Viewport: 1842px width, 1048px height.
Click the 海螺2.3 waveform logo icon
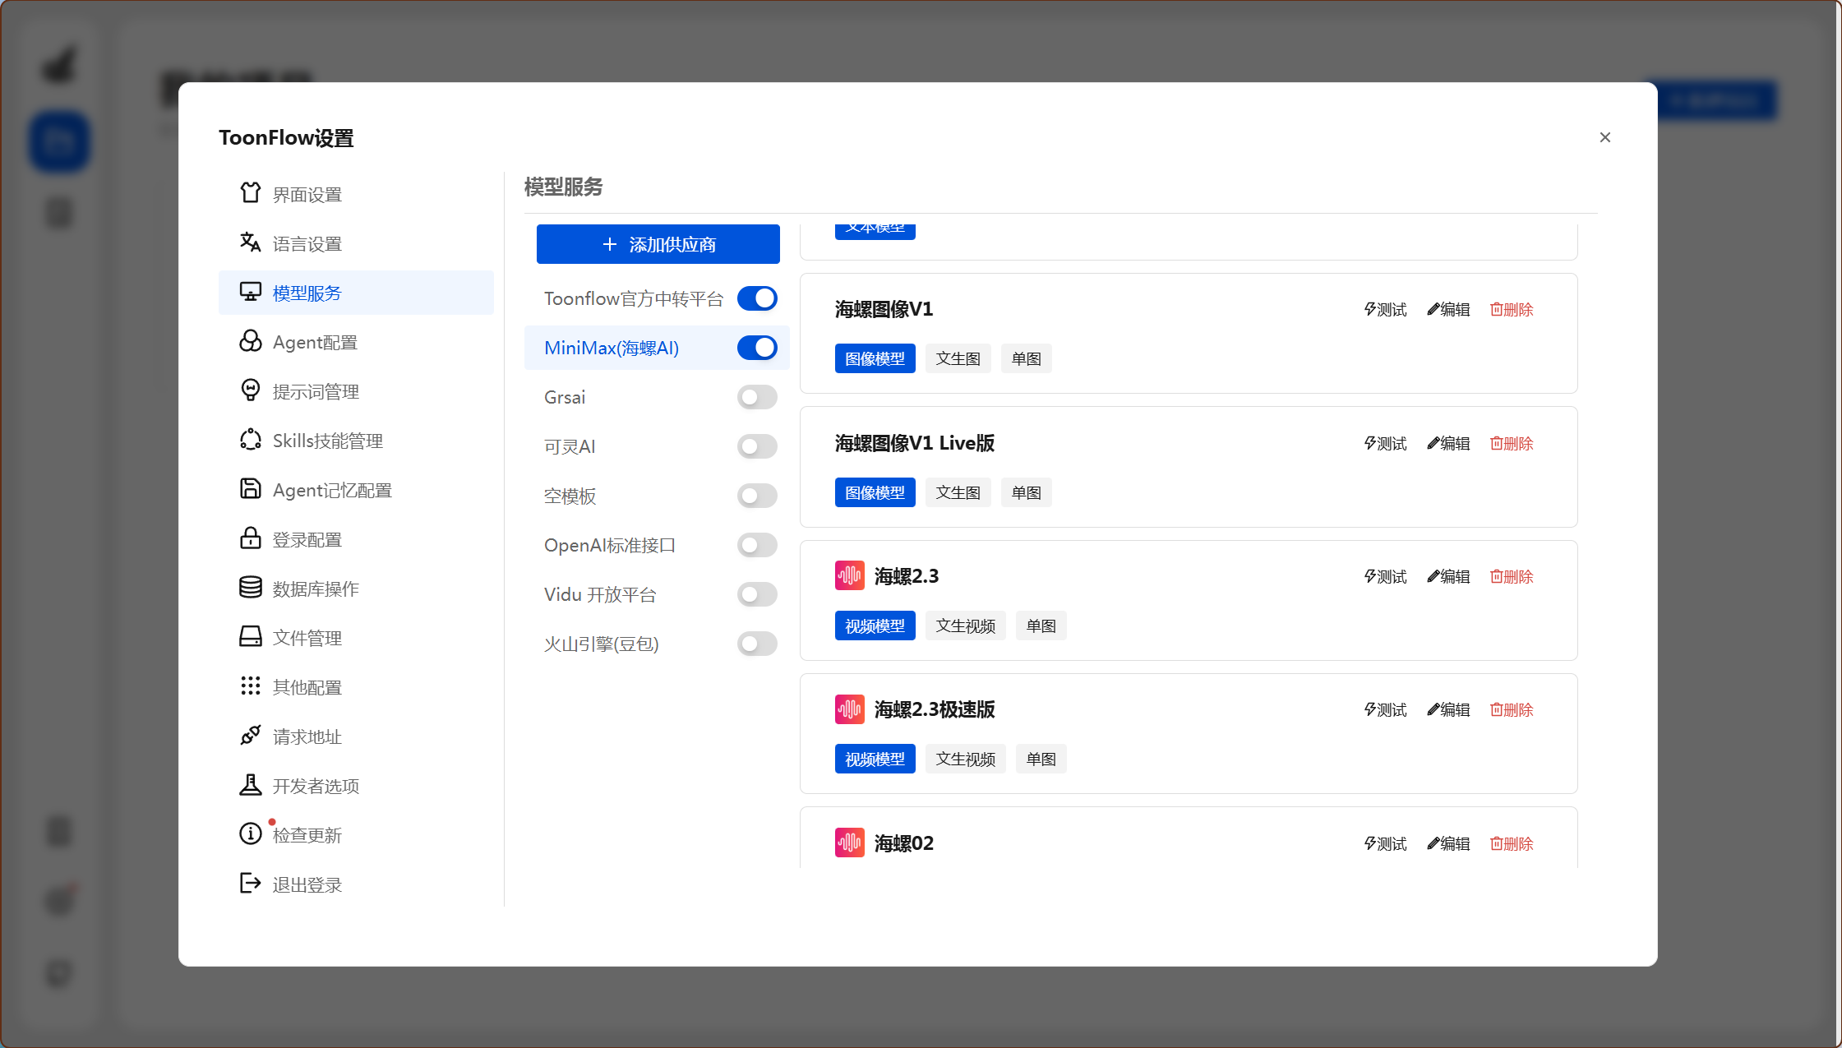pos(849,575)
